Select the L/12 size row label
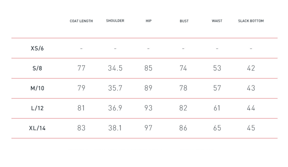The image size is (288, 167). (x=38, y=108)
